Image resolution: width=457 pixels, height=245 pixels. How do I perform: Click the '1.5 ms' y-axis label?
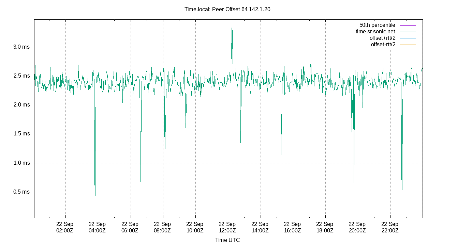tap(21, 134)
